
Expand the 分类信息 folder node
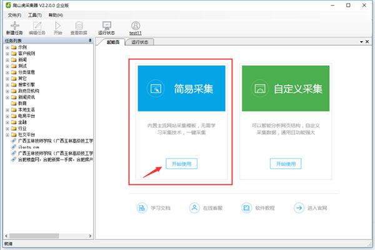click(x=7, y=72)
